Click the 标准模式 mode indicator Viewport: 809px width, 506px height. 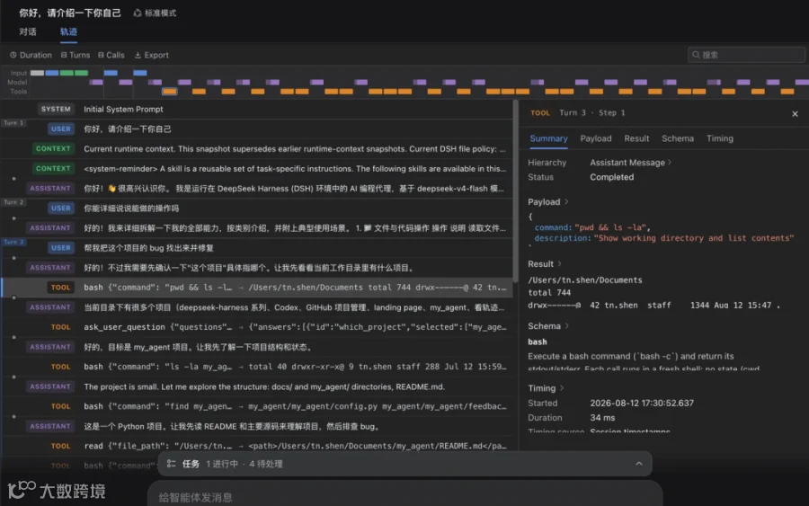[155, 13]
